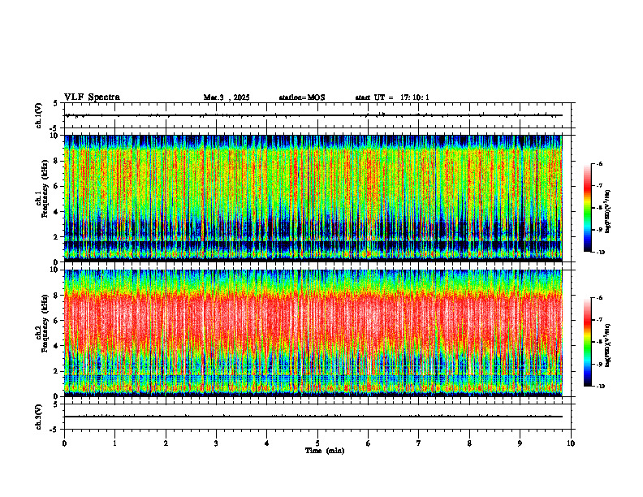Click the ch.3 voltage waveform trace

[313, 417]
